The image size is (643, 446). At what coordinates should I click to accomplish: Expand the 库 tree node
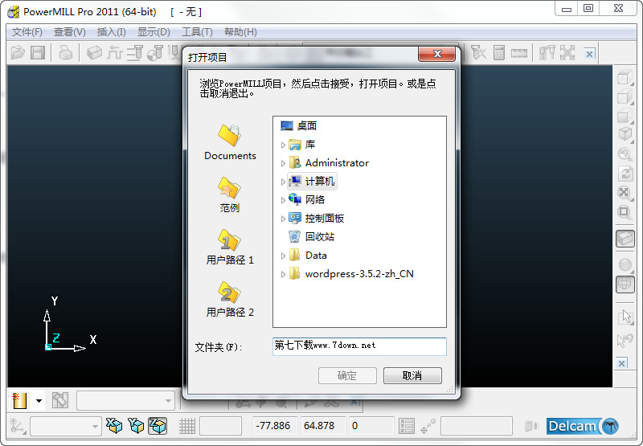point(283,145)
